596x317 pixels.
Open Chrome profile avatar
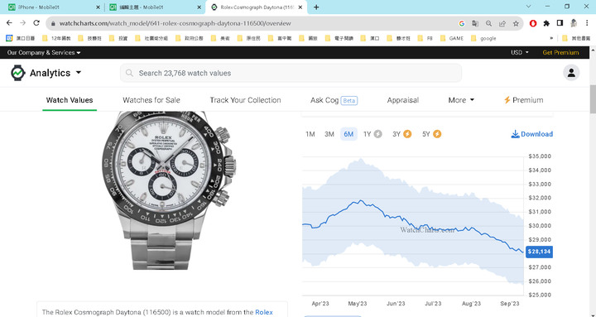574,23
